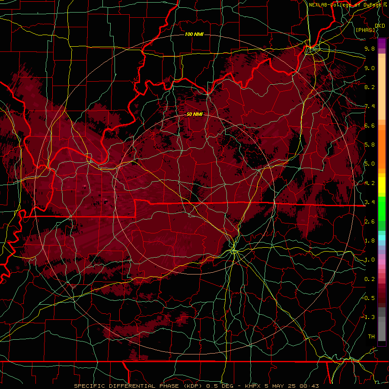Click the 9.8 value on the color scale

click(x=370, y=48)
